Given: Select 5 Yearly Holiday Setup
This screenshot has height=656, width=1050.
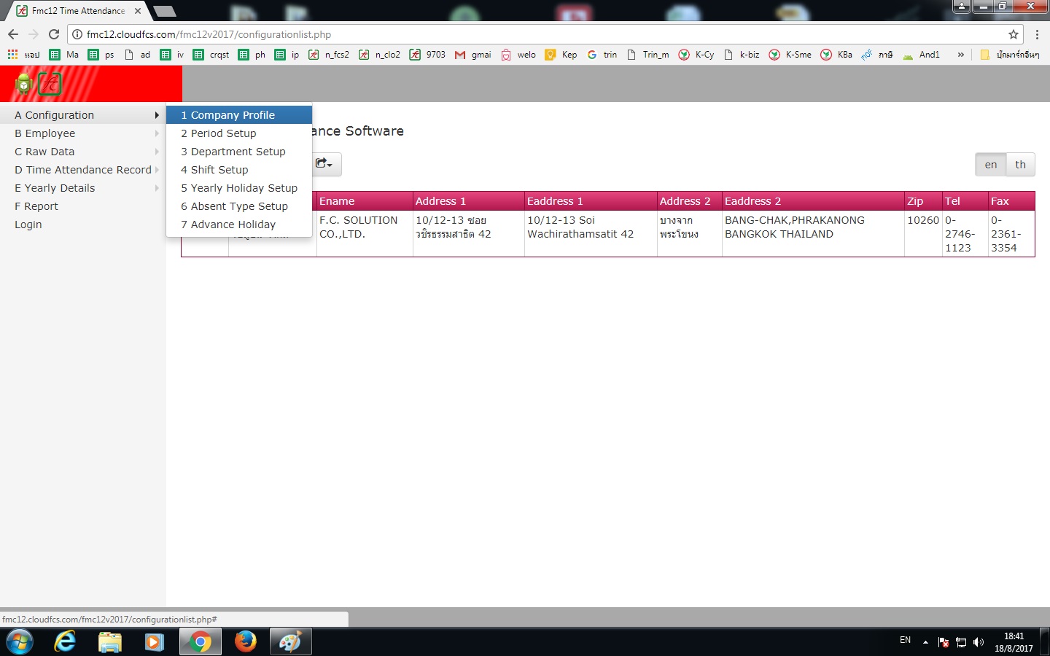Looking at the screenshot, I should point(239,188).
